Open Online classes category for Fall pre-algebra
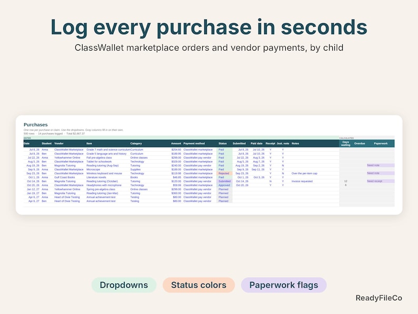Image resolution: width=418 pixels, height=314 pixels. (139, 158)
